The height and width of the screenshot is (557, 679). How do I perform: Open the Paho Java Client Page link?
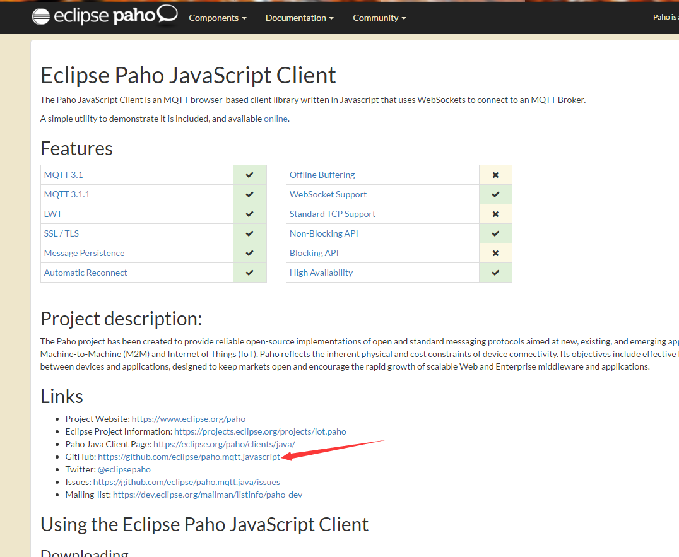[x=224, y=444]
